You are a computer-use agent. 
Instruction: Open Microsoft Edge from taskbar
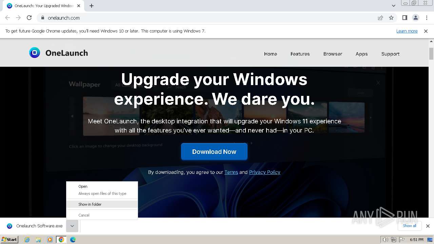click(x=73, y=240)
